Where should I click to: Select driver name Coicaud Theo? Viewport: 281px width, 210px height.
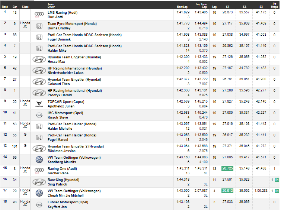click(58, 84)
